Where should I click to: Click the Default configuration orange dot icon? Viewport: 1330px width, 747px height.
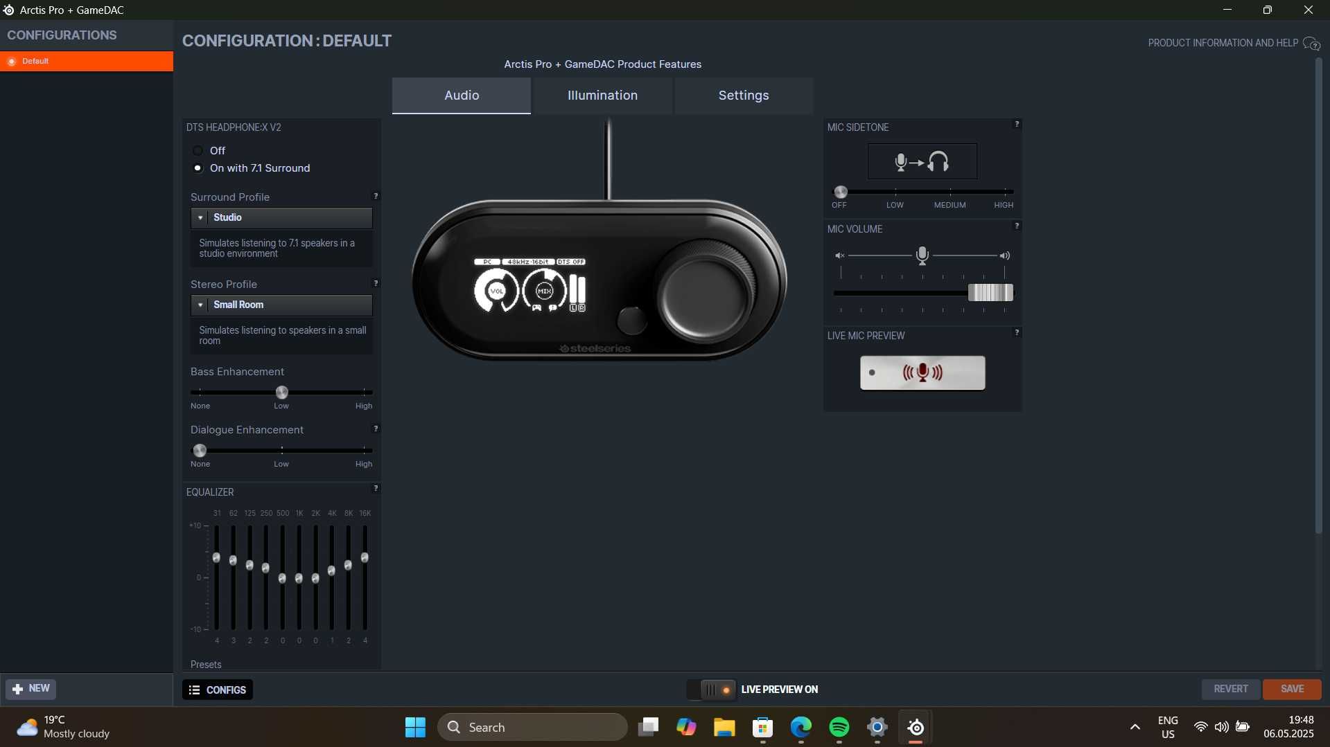point(12,62)
